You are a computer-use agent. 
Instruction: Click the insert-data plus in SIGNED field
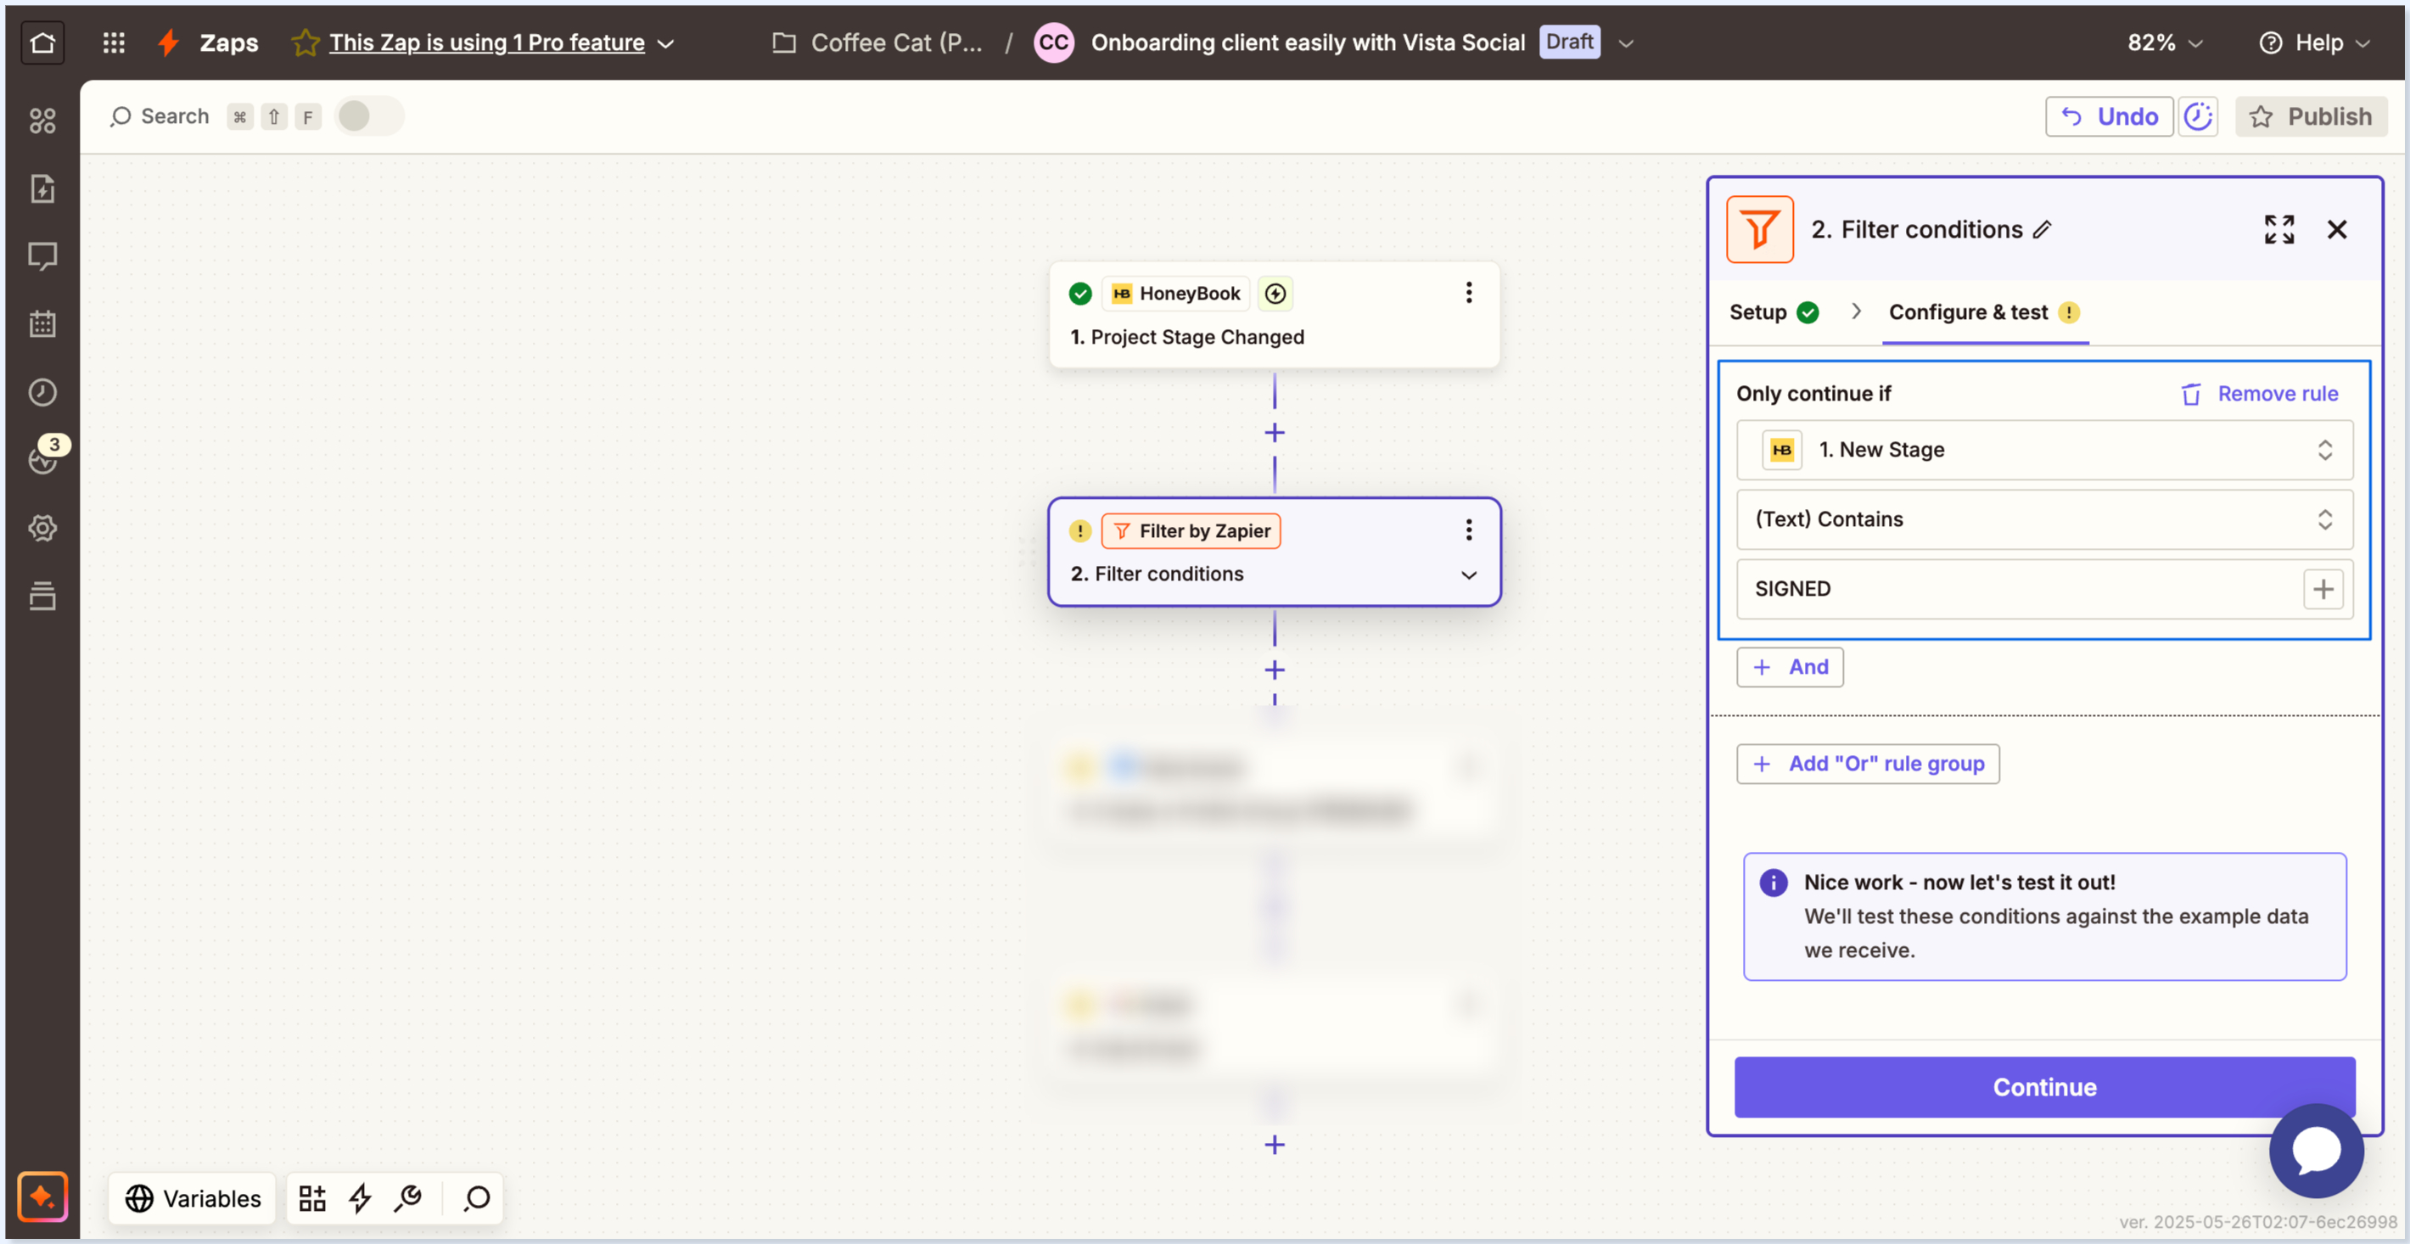[2323, 588]
